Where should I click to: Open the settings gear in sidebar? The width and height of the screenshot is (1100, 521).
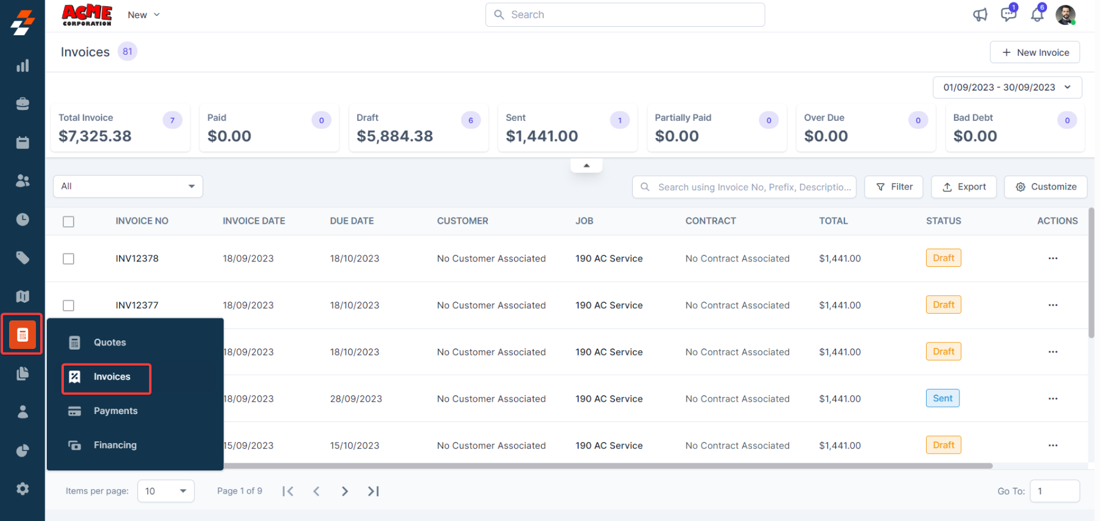[x=23, y=489]
